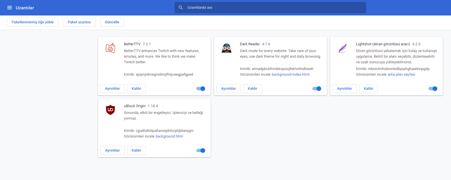The height and width of the screenshot is (180, 451).
Task: Click the Dark Reader description text
Action: pos(281,54)
